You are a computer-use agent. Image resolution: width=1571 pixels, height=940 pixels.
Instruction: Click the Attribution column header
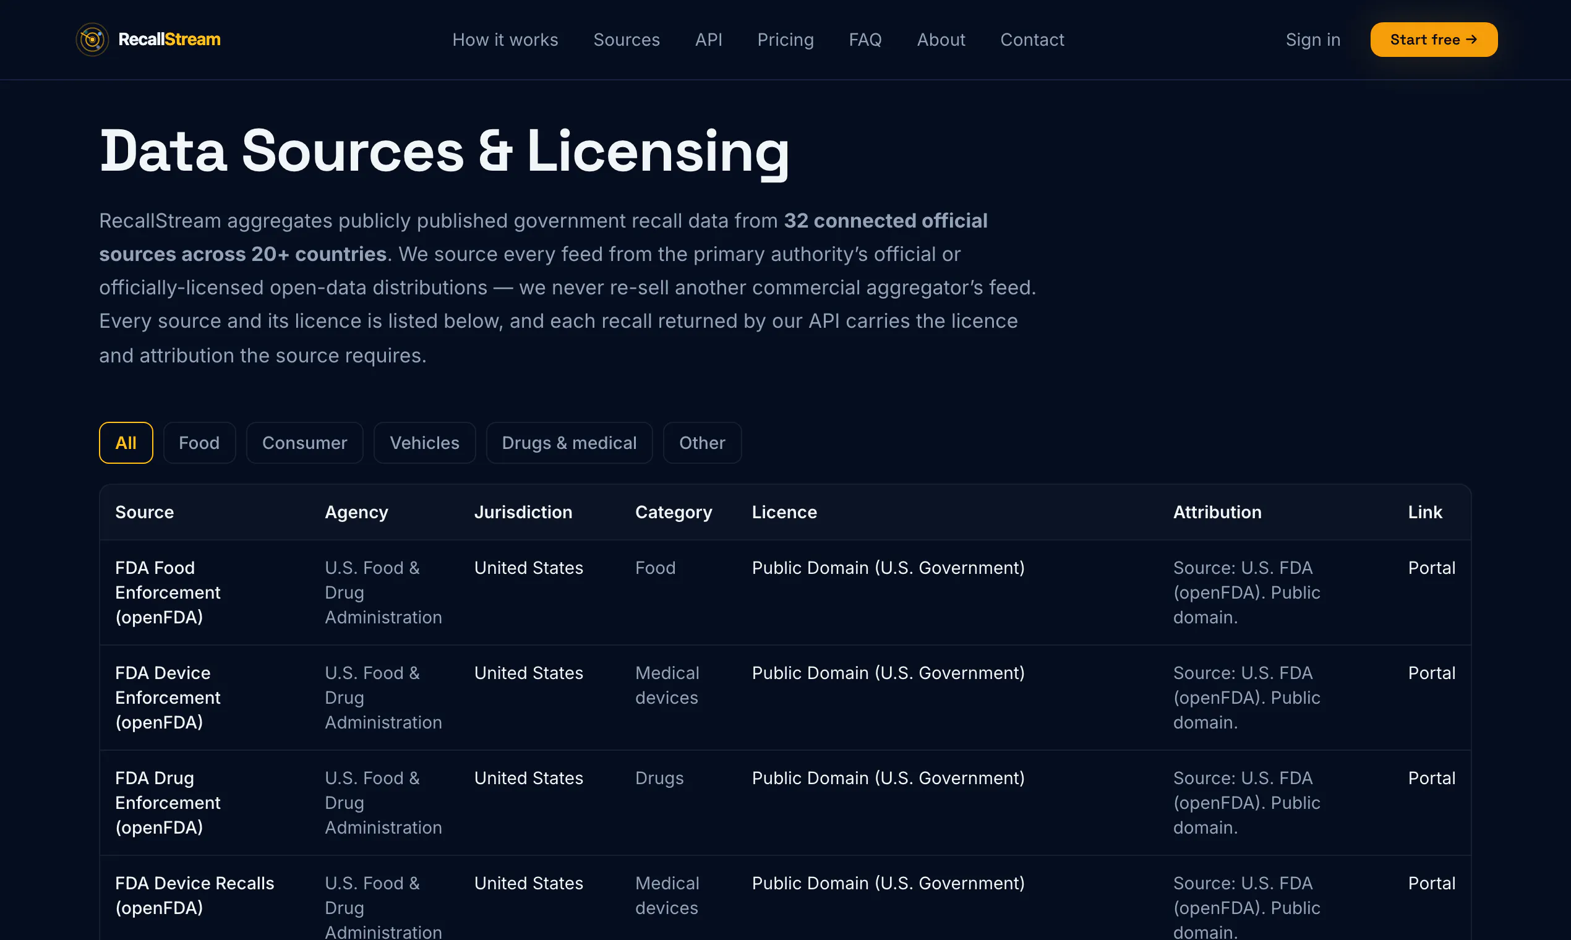click(1217, 512)
